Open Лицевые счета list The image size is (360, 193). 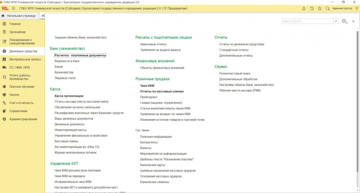tap(65, 78)
